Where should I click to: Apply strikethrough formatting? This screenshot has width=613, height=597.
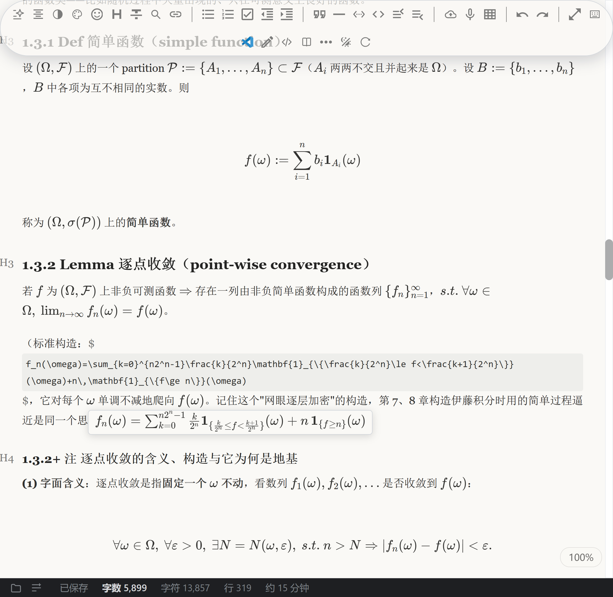click(136, 14)
